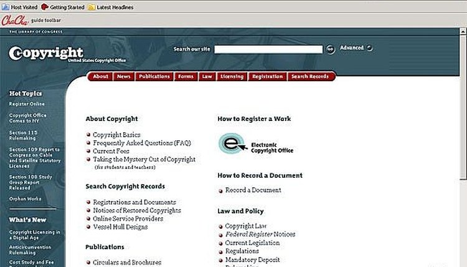Screen dimensions: 467x267
Task: Open Copyright Office Comes to NY link
Action: point(27,118)
